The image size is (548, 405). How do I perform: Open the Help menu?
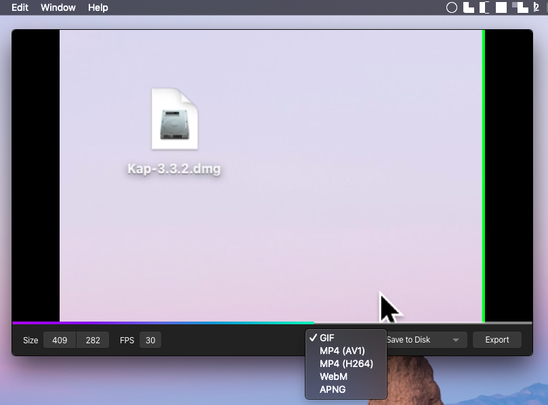tap(98, 8)
